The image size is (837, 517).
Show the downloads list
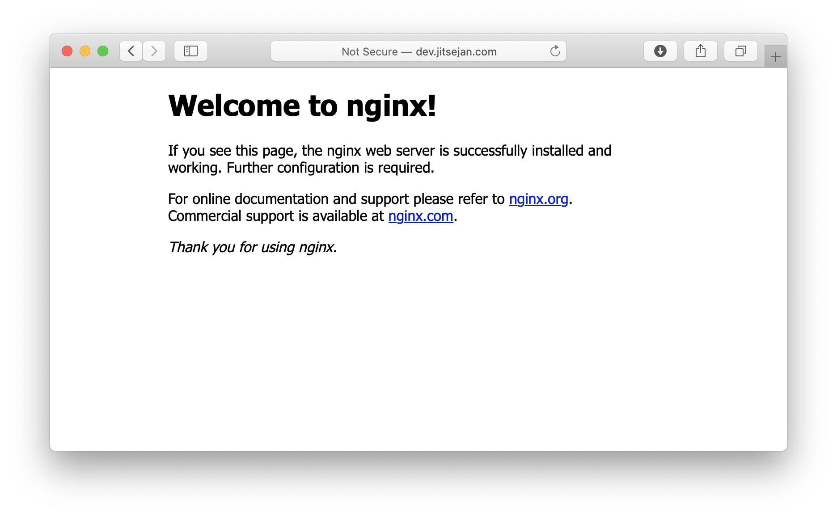(x=660, y=51)
